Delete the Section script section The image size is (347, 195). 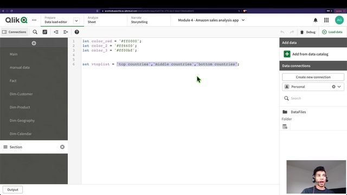click(62, 147)
